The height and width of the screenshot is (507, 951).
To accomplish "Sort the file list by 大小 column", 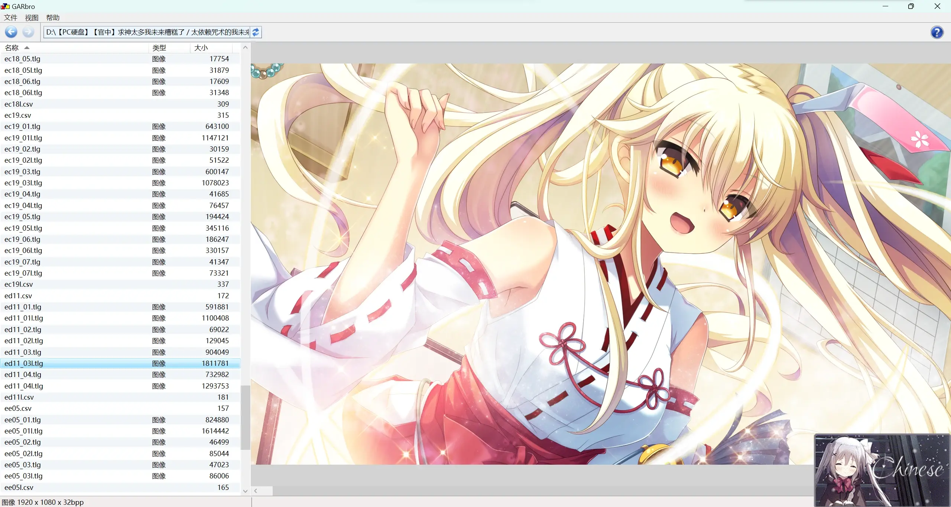I will pos(211,48).
